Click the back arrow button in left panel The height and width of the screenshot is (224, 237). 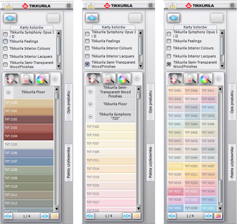coord(10,18)
